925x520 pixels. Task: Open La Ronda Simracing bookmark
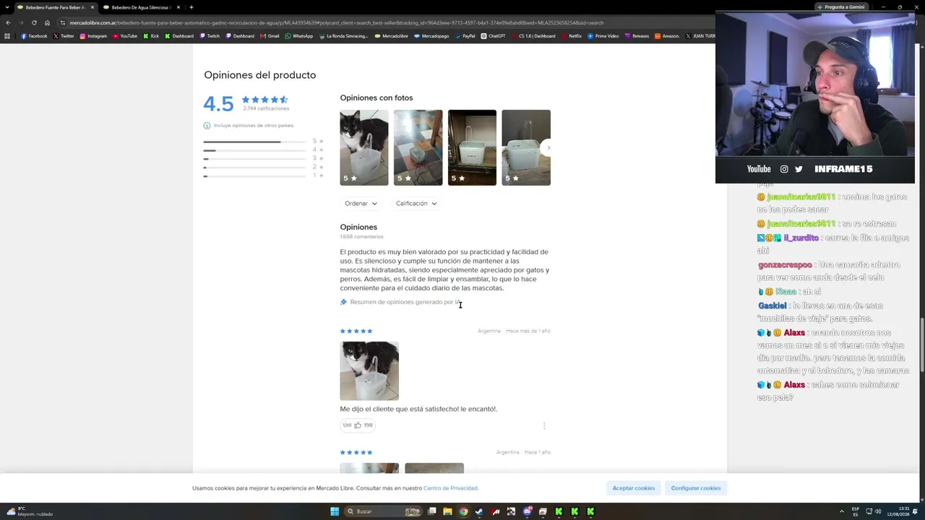coord(343,36)
